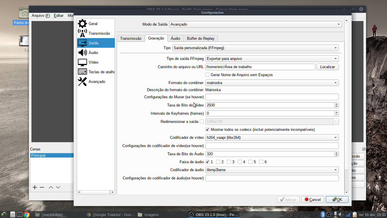Enable Gerar Nome de Arquivo sem Espaços

pyautogui.click(x=207, y=75)
